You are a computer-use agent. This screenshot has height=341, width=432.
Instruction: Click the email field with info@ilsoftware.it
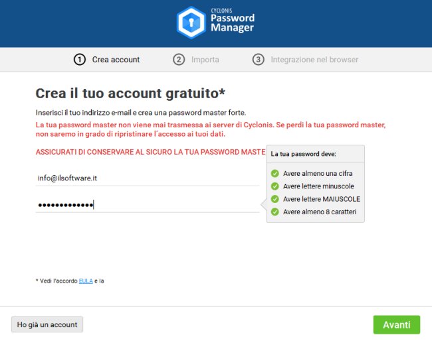click(x=146, y=178)
